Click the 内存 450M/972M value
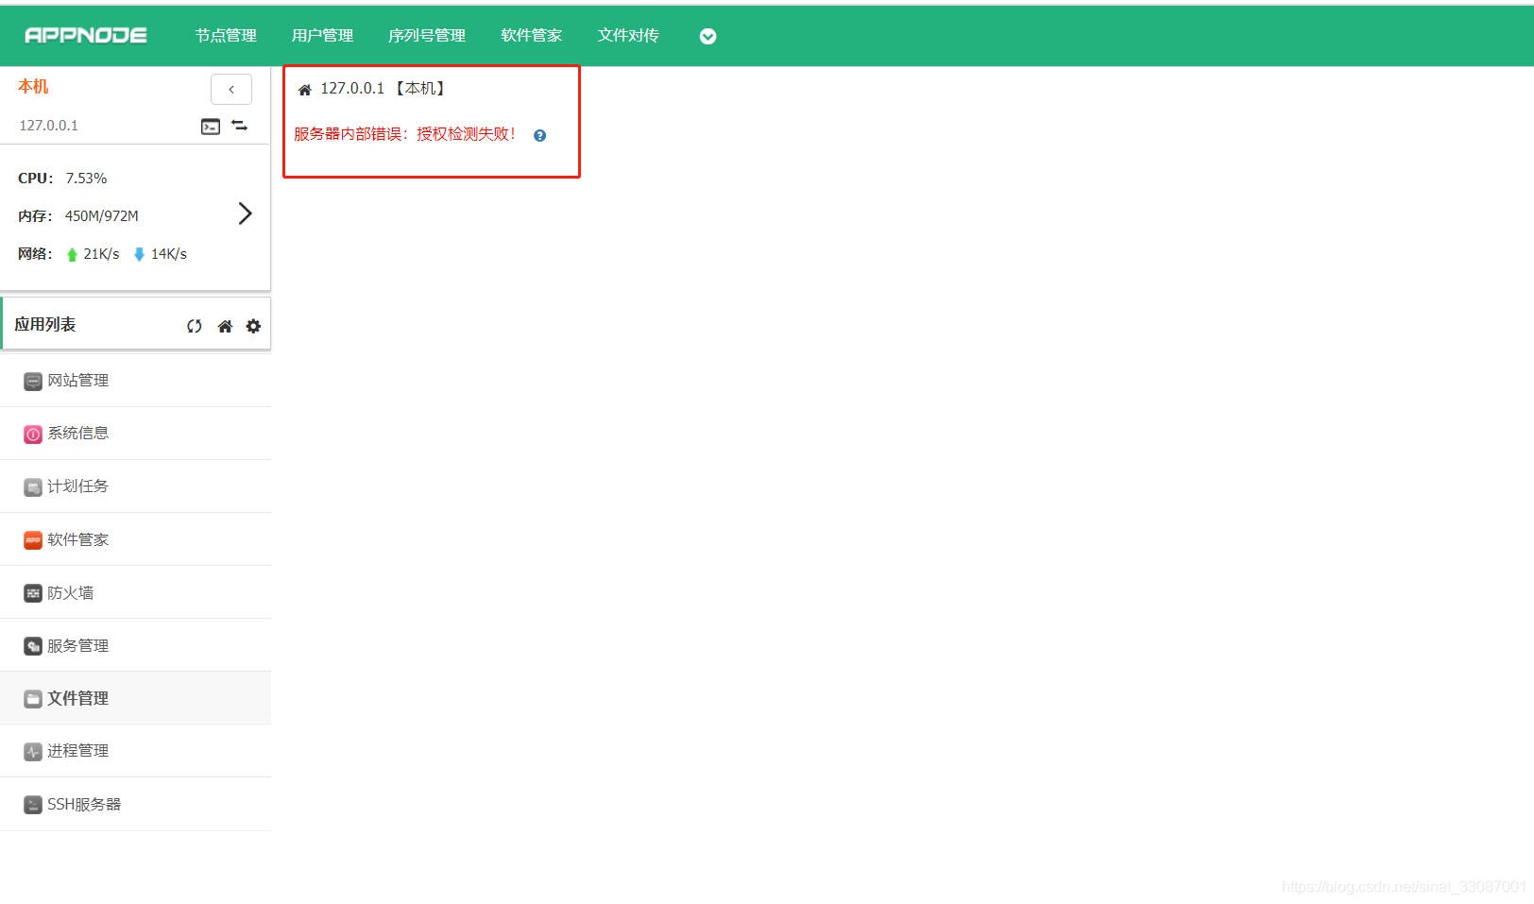Screen dimensions: 1534x904 point(102,216)
